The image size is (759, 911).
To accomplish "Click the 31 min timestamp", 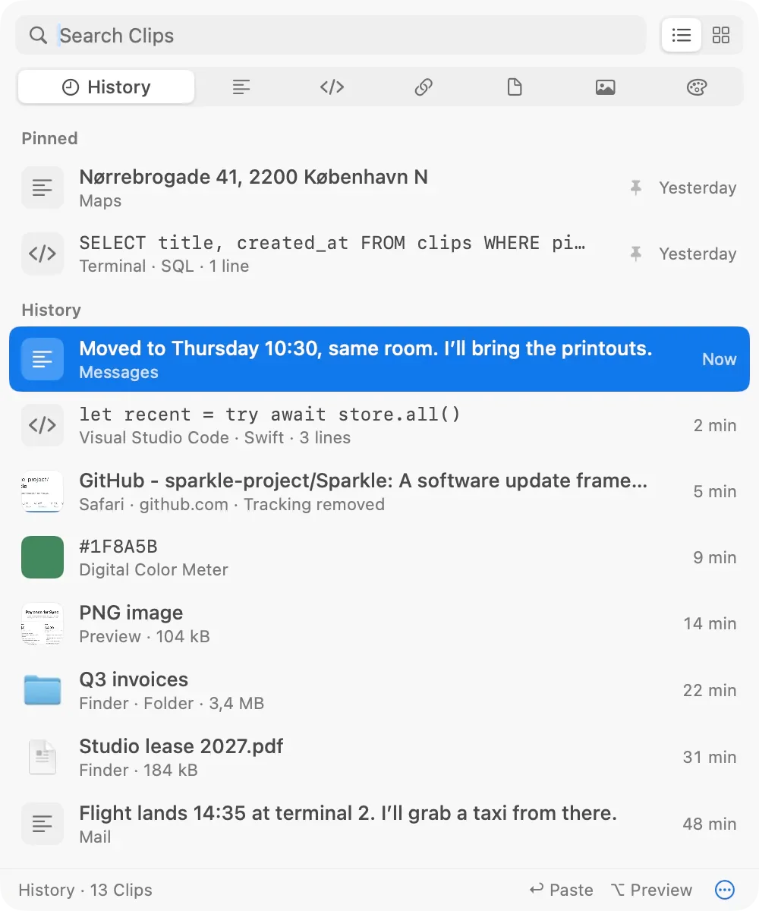I will tap(710, 757).
